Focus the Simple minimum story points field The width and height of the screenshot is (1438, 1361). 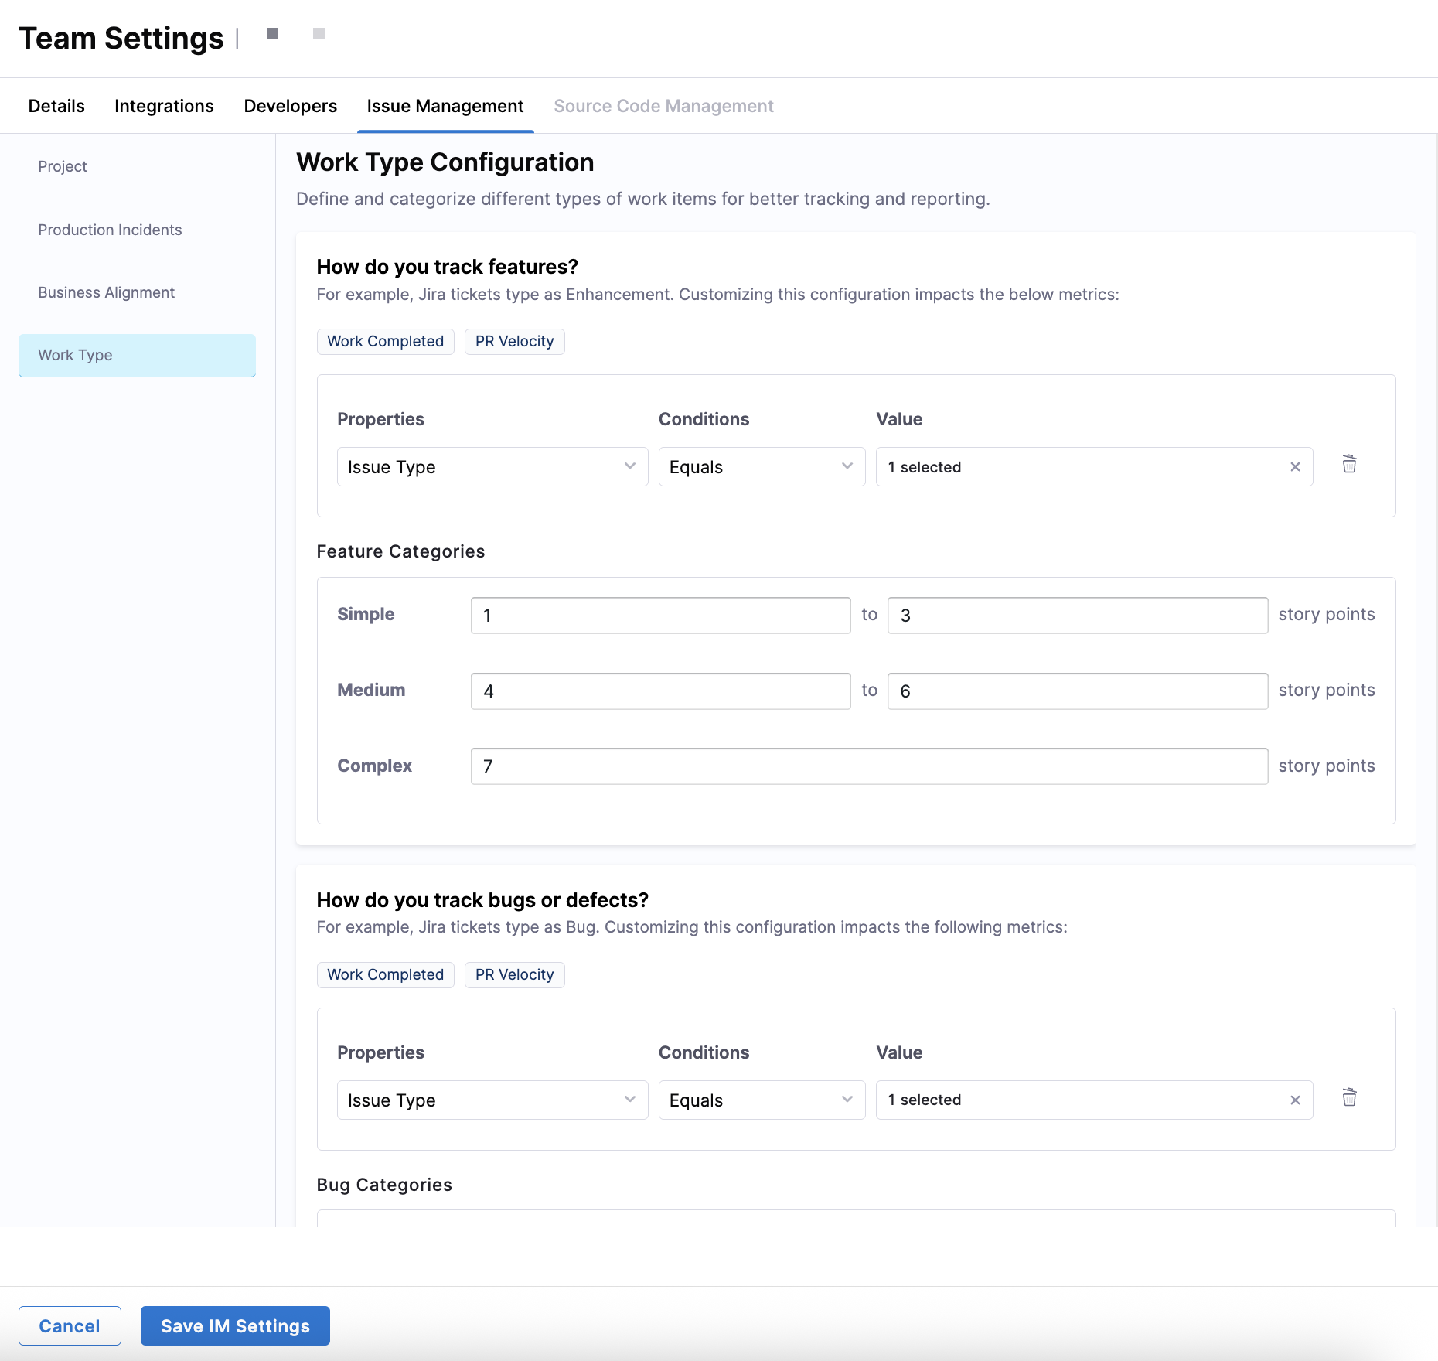(x=660, y=616)
